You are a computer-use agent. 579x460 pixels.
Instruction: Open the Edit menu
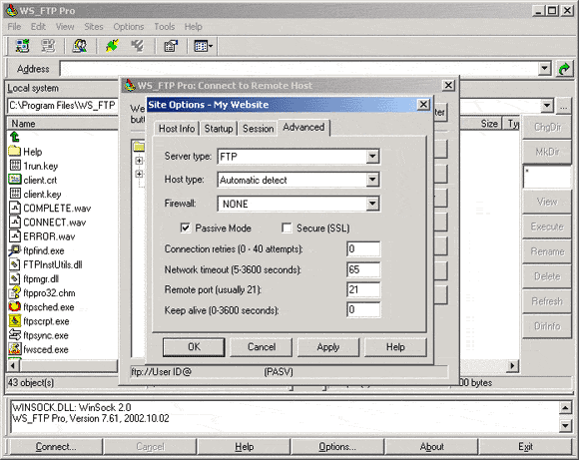(38, 27)
